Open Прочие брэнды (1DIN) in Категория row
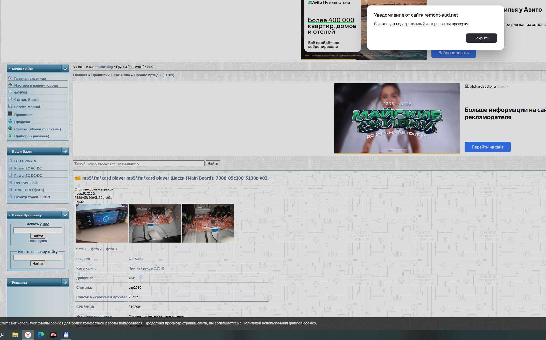This screenshot has height=340, width=546. [x=146, y=268]
